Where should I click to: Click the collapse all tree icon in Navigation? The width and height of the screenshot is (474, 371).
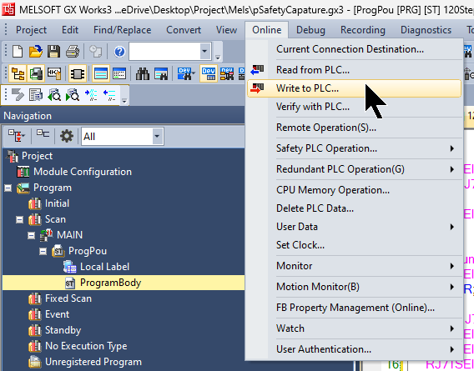(x=43, y=134)
